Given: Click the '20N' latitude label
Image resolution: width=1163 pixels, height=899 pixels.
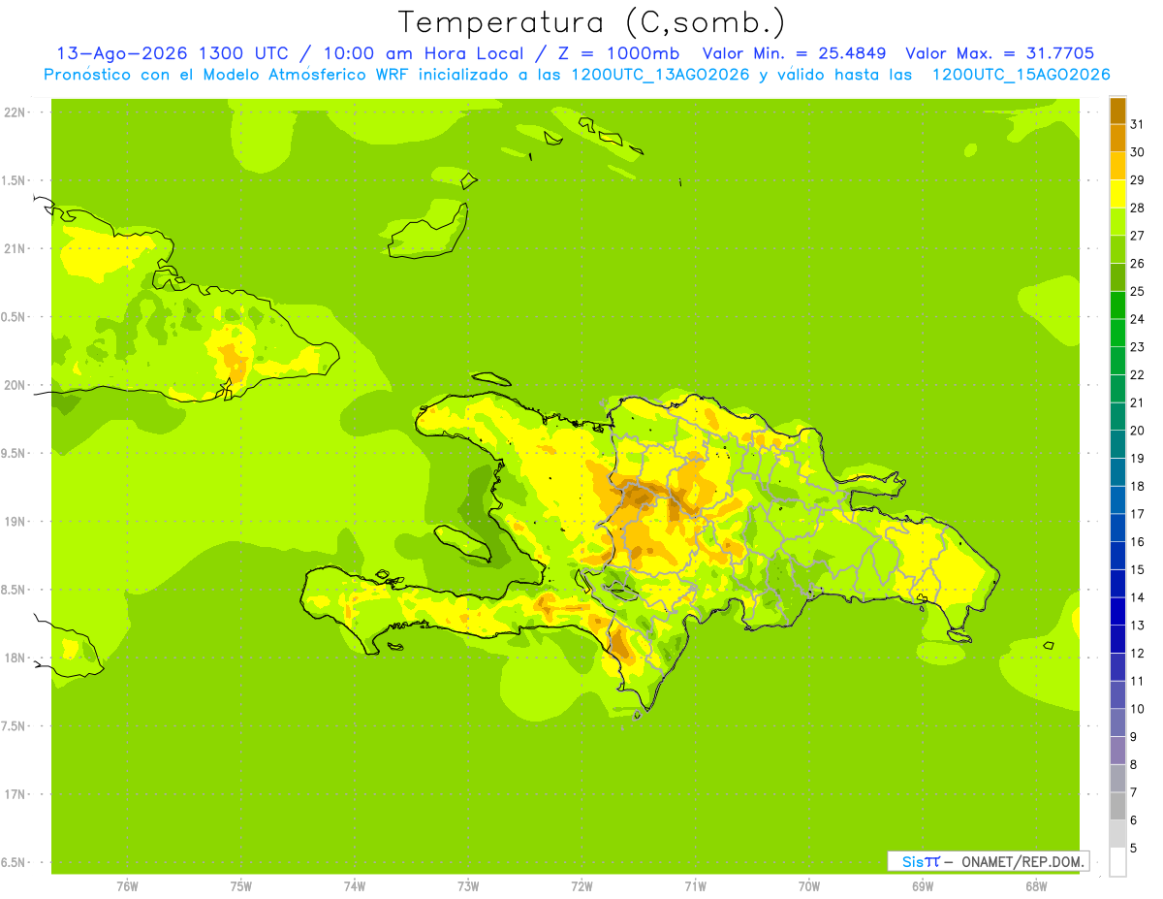Looking at the screenshot, I should click(x=15, y=385).
